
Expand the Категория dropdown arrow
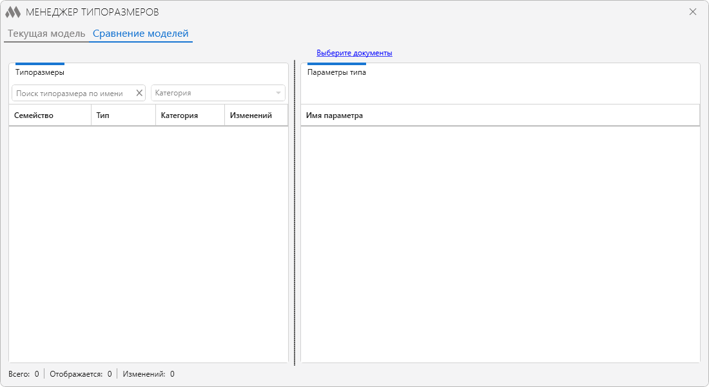point(278,93)
